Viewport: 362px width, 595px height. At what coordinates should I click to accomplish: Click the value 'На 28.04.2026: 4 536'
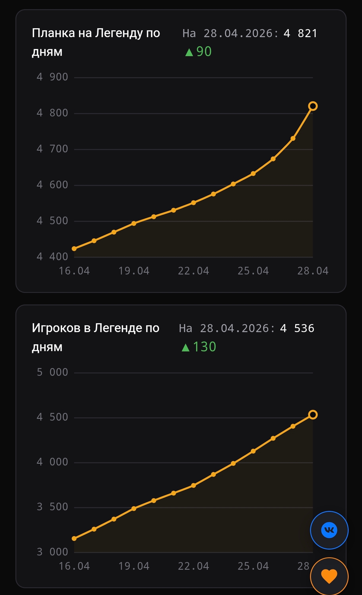tap(247, 328)
